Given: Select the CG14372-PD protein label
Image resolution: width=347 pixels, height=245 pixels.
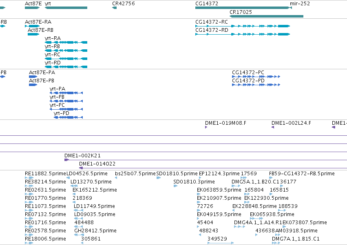Looking at the screenshot, I should pyautogui.click(x=248, y=81).
